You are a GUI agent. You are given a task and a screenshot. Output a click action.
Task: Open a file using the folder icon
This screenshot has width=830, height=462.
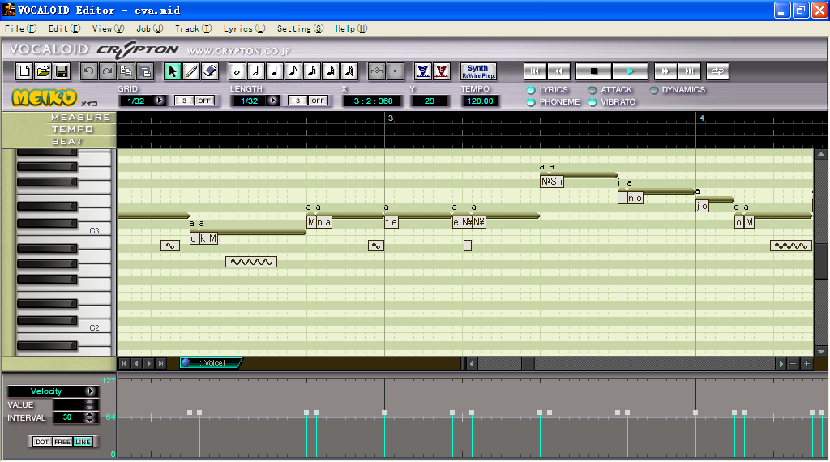[44, 71]
